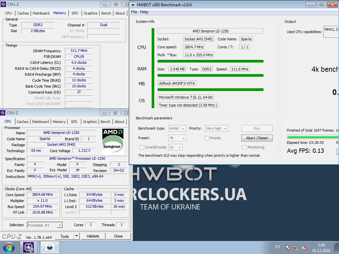Open Bench tab in lower CPU-Z window
The width and height of the screenshot is (339, 254).
pos(106,122)
